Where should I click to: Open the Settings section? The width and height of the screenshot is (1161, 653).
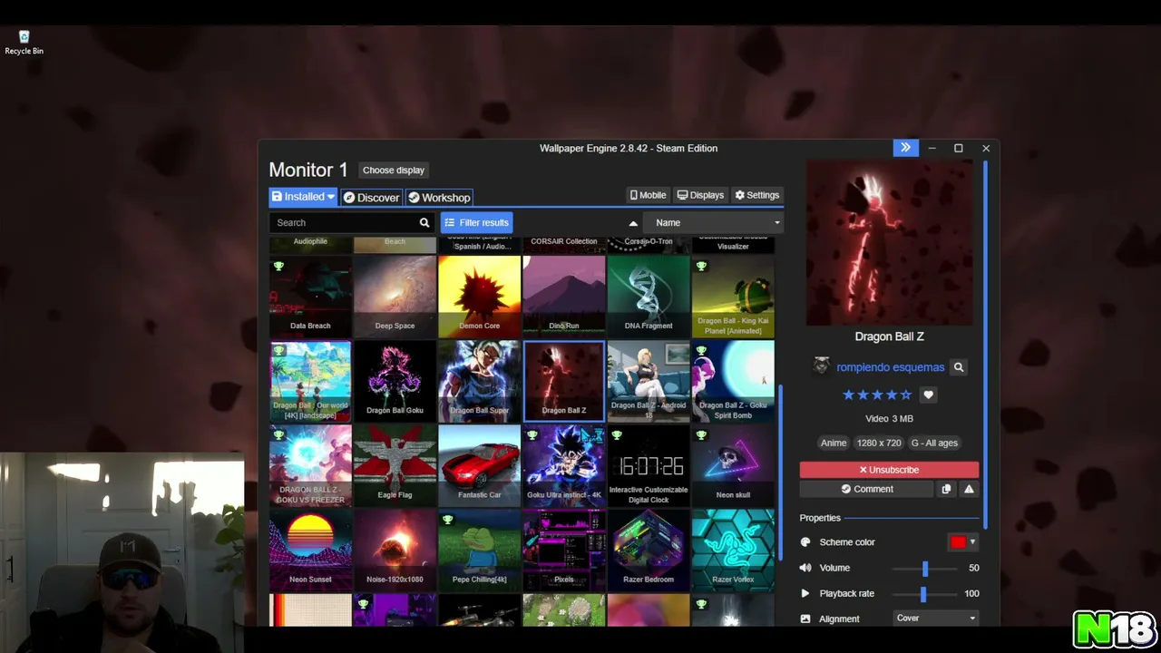coord(756,195)
